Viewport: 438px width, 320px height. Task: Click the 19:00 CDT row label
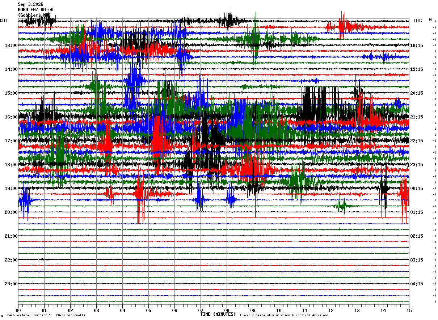[x=11, y=189]
